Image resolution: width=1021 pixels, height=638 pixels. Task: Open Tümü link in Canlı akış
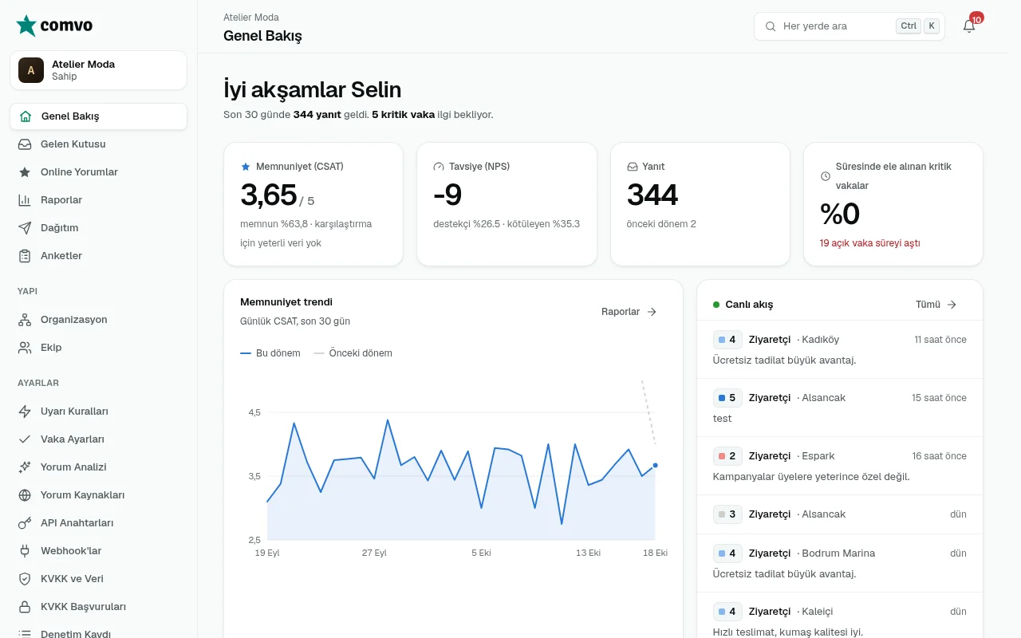(x=936, y=305)
